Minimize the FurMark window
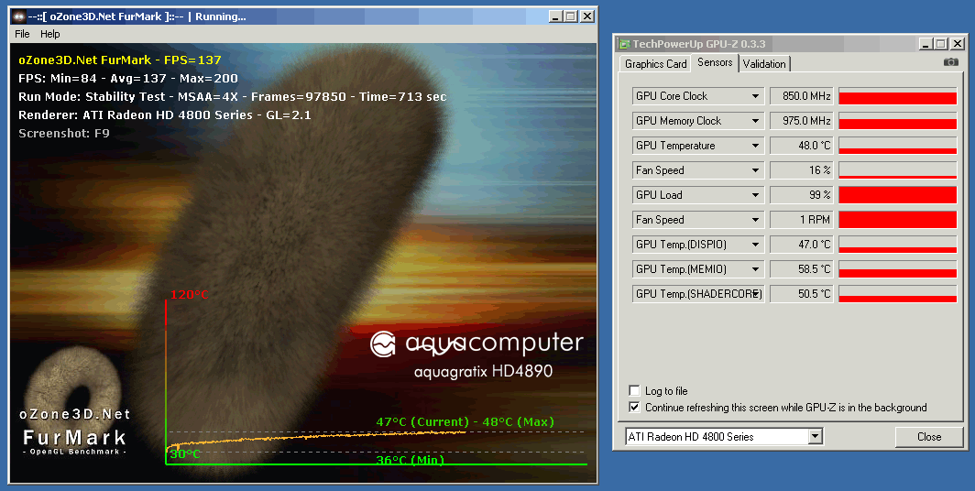This screenshot has height=491, width=975. click(555, 16)
